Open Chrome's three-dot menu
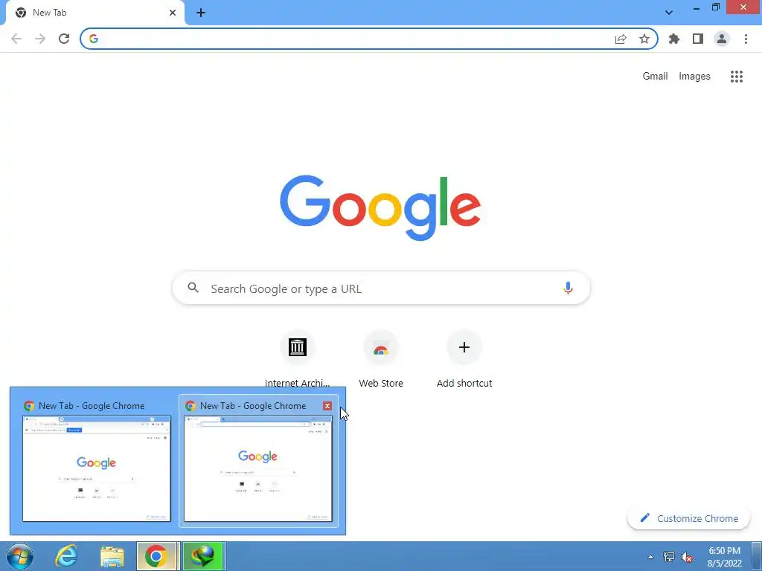 pos(746,39)
